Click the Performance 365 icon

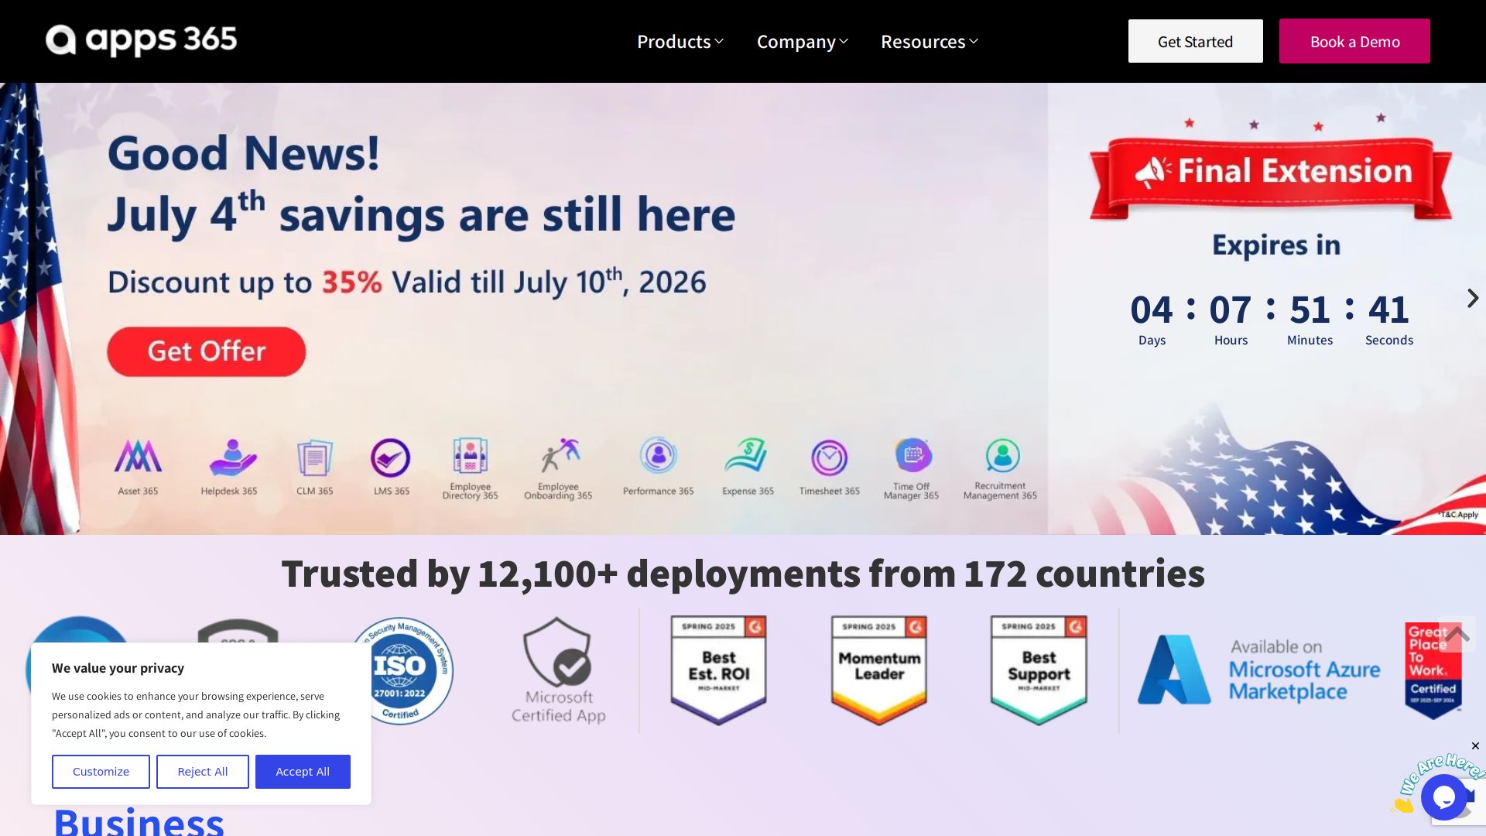coord(658,455)
